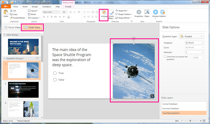Clear text formatting
This screenshot has width=210, height=124.
79,12
